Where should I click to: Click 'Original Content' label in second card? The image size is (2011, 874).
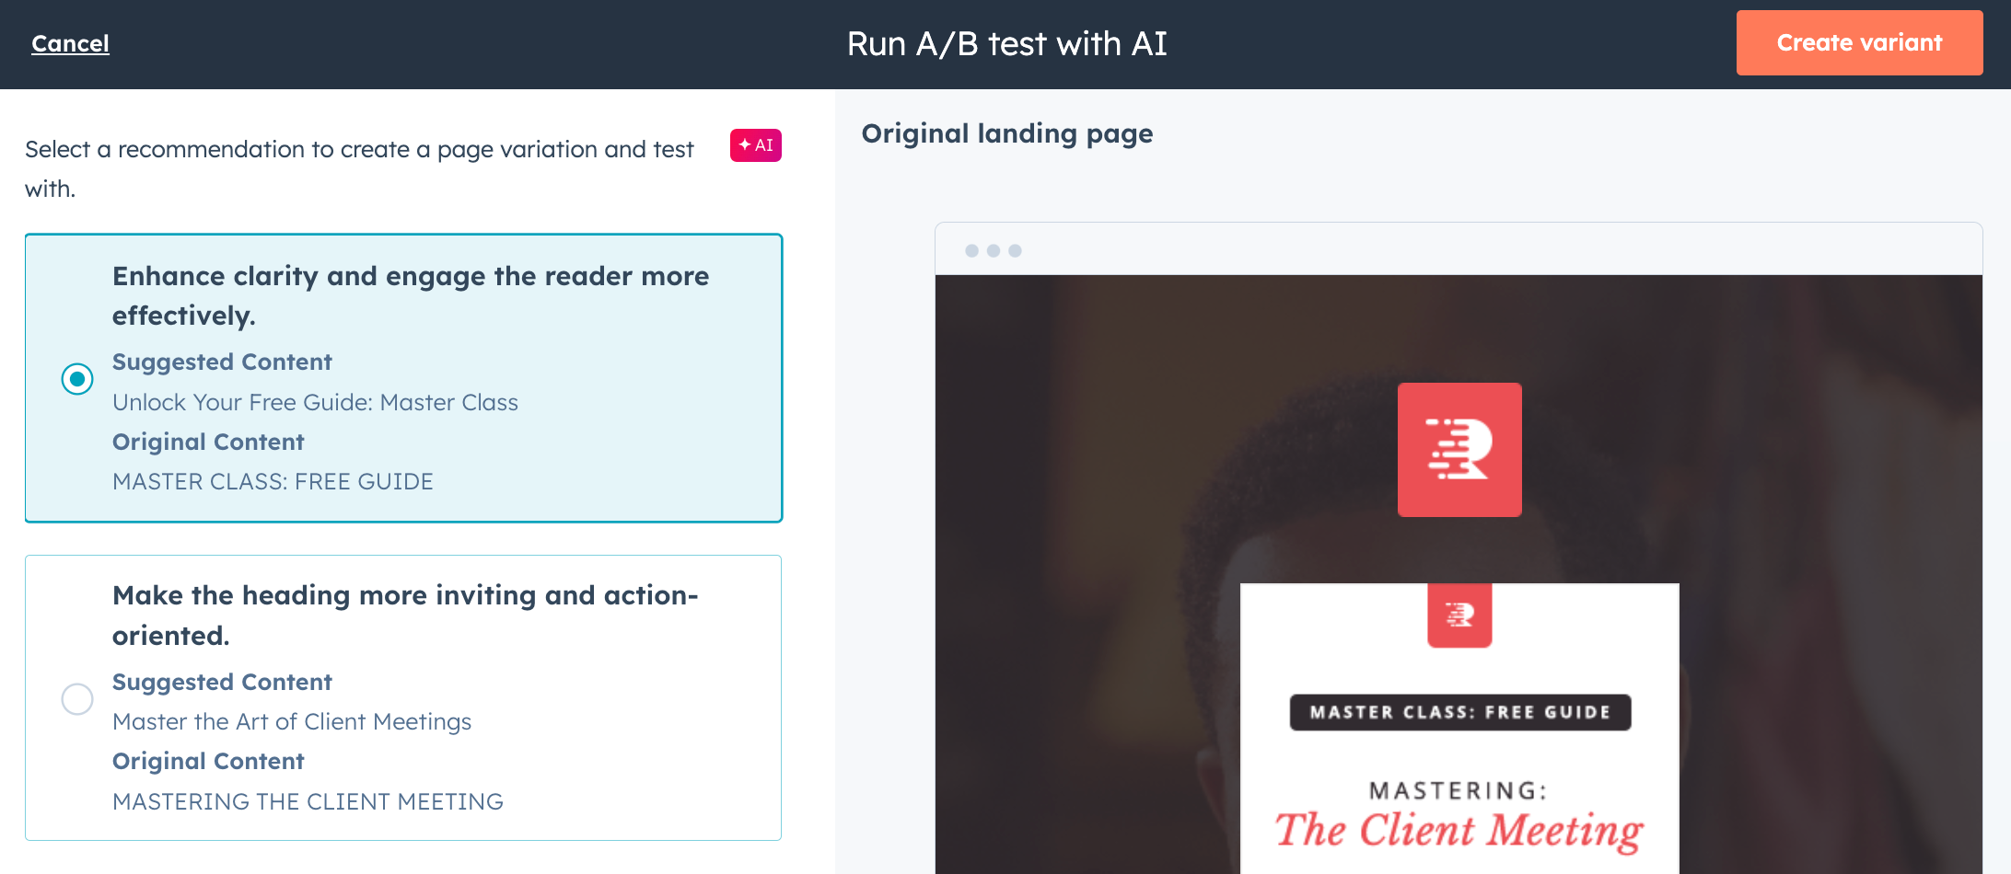pyautogui.click(x=208, y=761)
